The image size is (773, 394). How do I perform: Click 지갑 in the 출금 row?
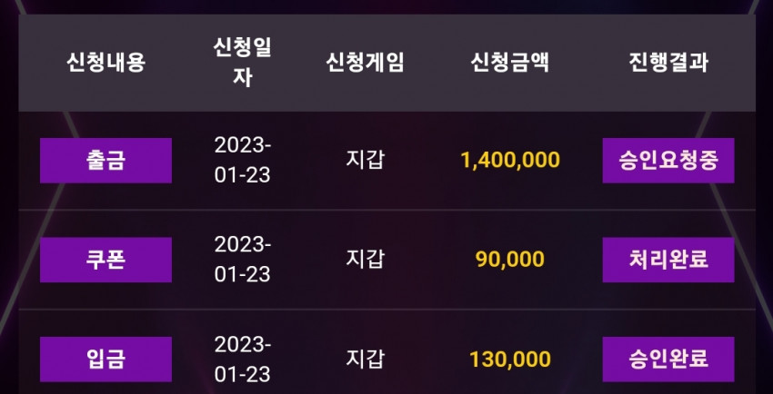point(365,161)
